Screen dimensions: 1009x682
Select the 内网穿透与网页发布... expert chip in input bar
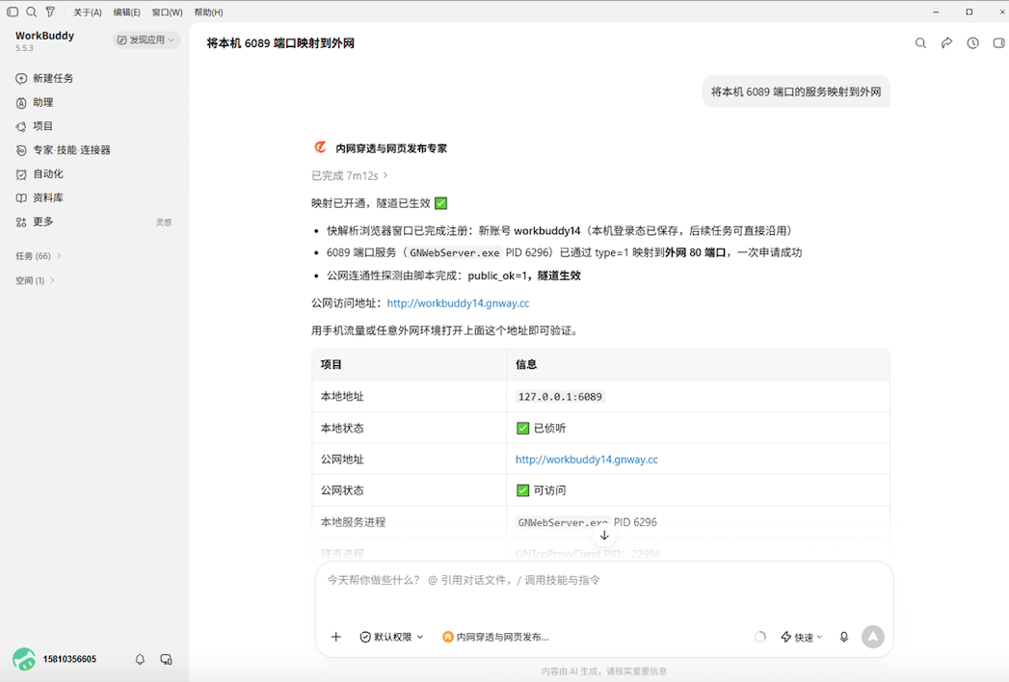[495, 637]
